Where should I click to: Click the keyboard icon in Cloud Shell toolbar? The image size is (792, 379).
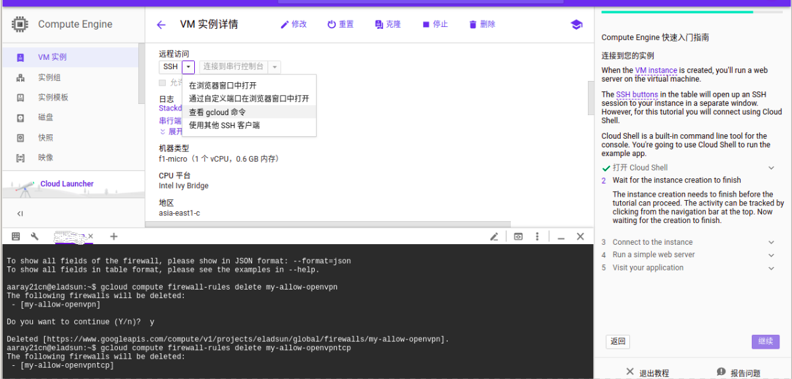tap(14, 236)
